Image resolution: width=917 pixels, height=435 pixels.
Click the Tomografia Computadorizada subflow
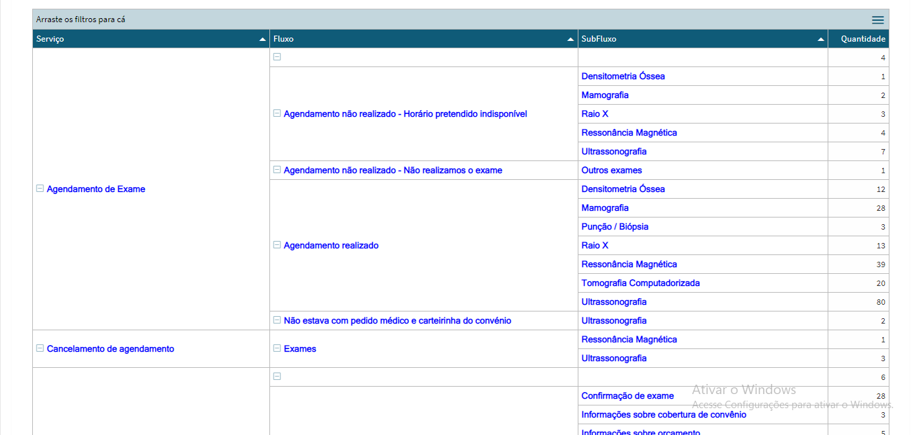click(641, 283)
